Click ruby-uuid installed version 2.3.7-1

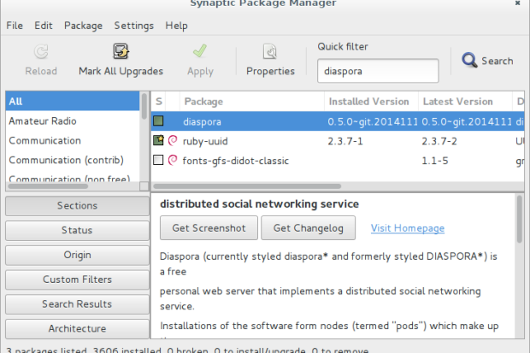(x=345, y=141)
